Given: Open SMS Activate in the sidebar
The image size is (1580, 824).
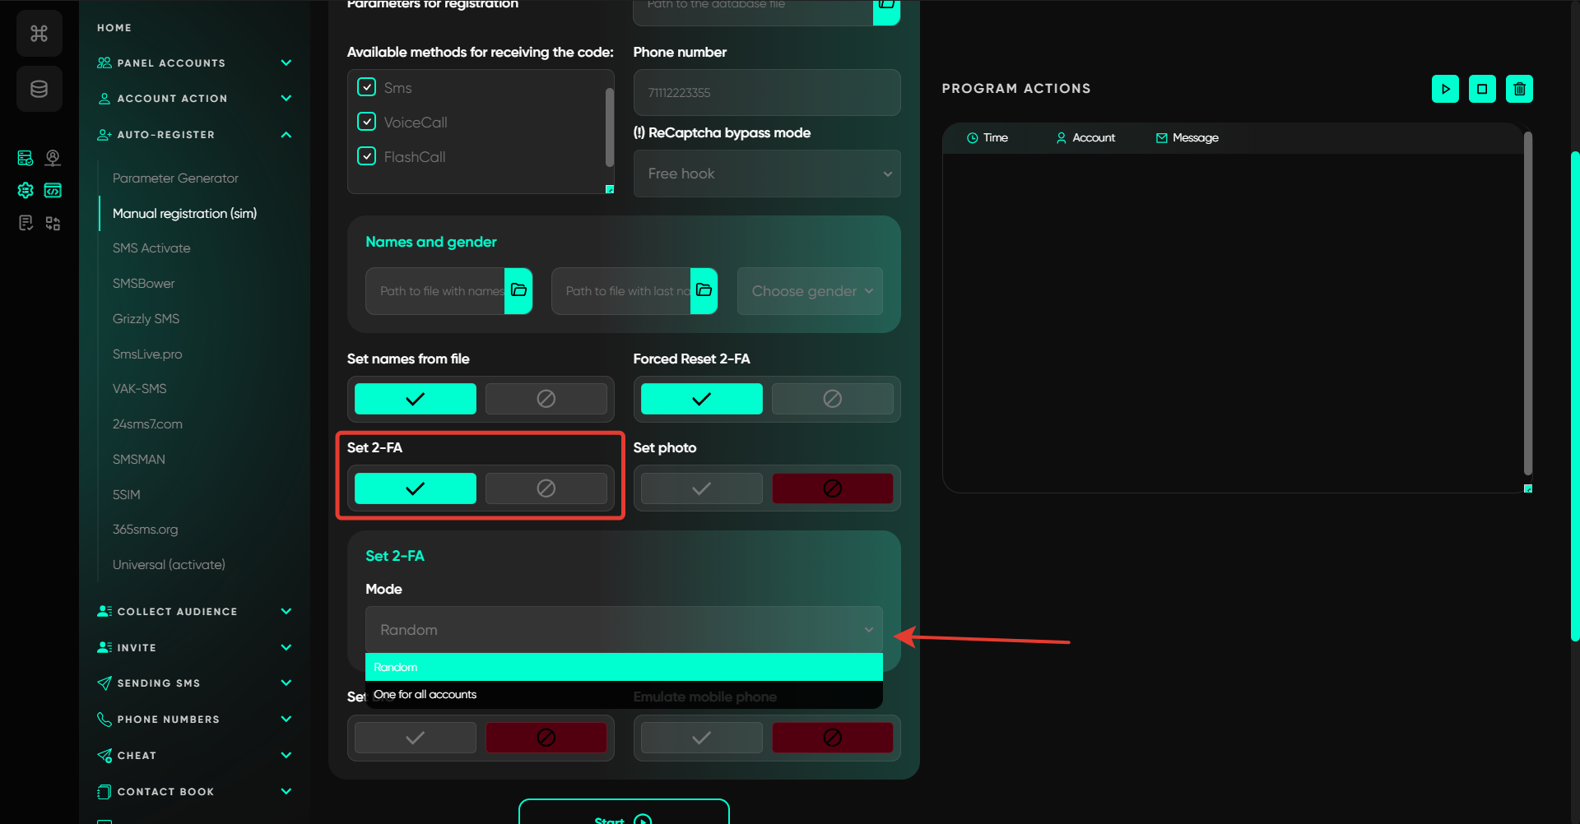Looking at the screenshot, I should coord(151,248).
